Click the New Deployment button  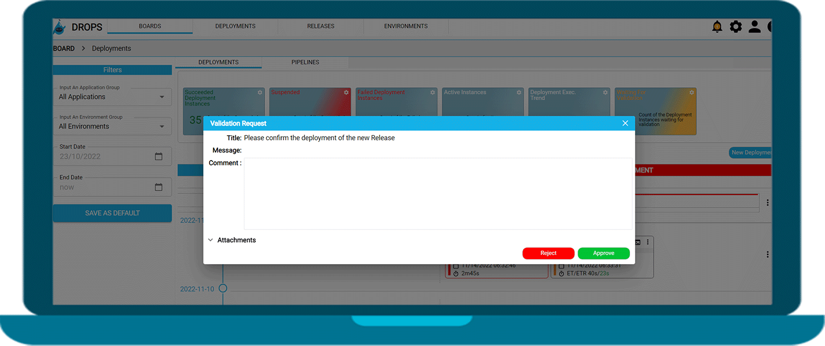[751, 153]
